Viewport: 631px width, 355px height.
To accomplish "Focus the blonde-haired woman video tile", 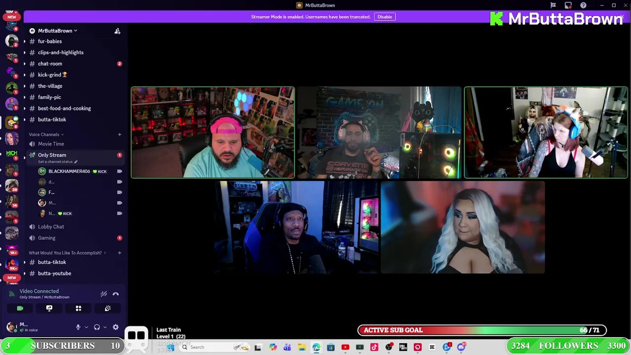I will [x=463, y=227].
